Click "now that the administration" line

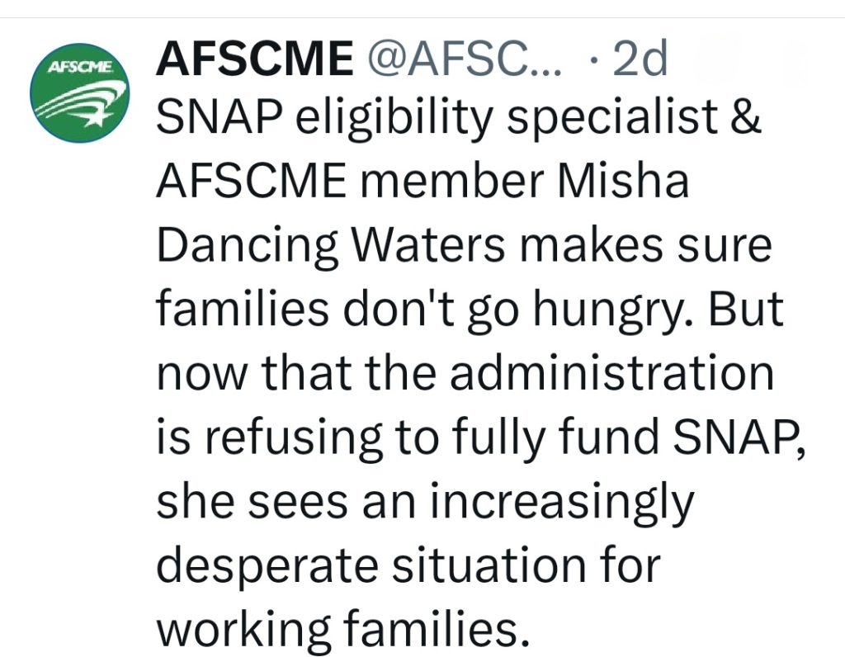pos(465,373)
